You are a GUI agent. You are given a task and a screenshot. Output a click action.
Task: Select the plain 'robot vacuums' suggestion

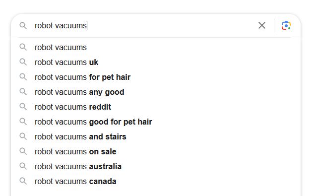pos(156,48)
